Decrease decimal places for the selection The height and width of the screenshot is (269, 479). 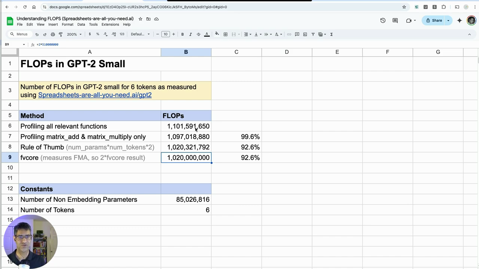click(x=105, y=34)
